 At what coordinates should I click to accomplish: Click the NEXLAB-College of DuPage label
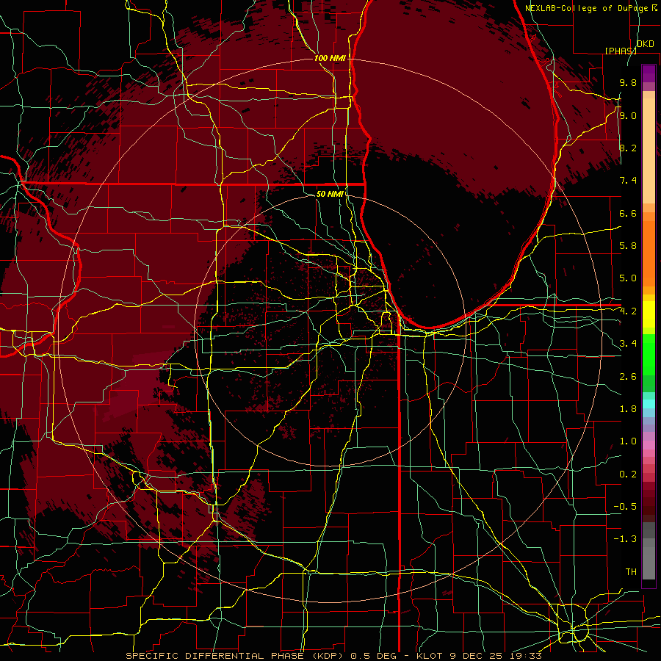click(x=586, y=8)
